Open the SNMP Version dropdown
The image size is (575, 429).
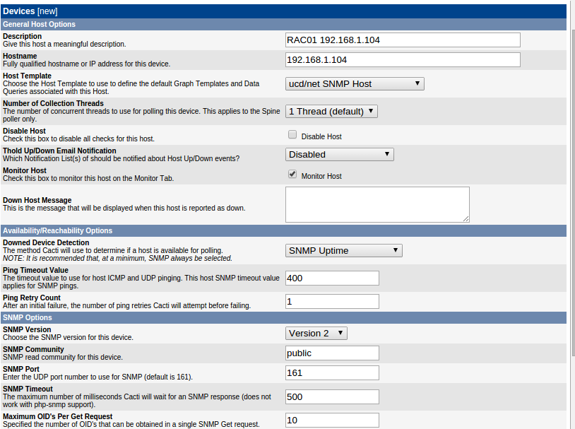click(316, 333)
